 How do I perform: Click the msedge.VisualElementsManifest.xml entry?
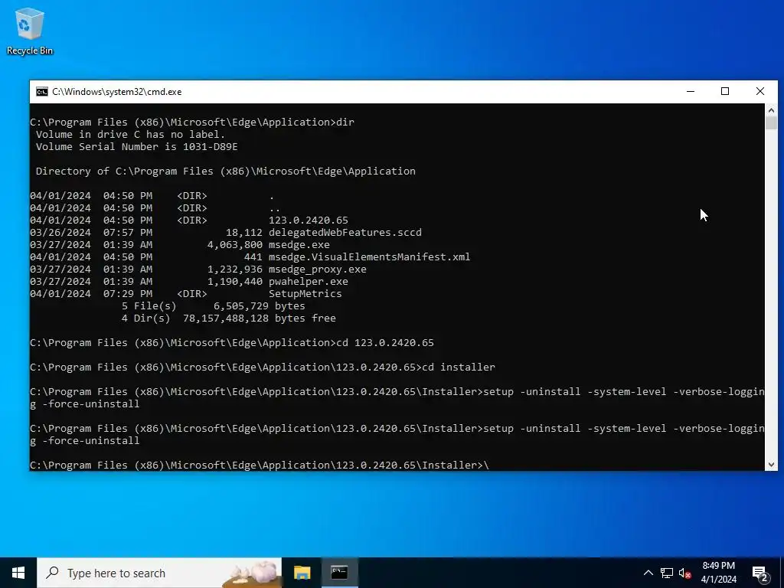tap(370, 257)
